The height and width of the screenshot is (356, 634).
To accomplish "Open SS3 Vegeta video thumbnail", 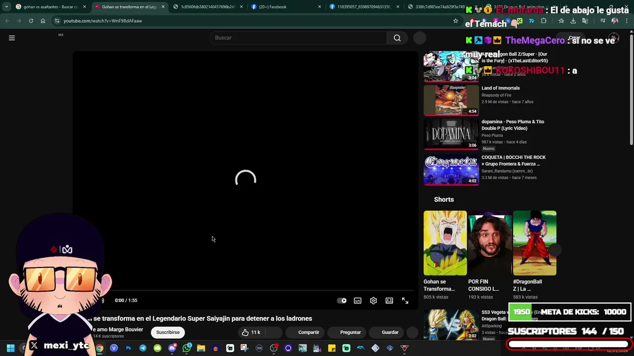I will [451, 324].
